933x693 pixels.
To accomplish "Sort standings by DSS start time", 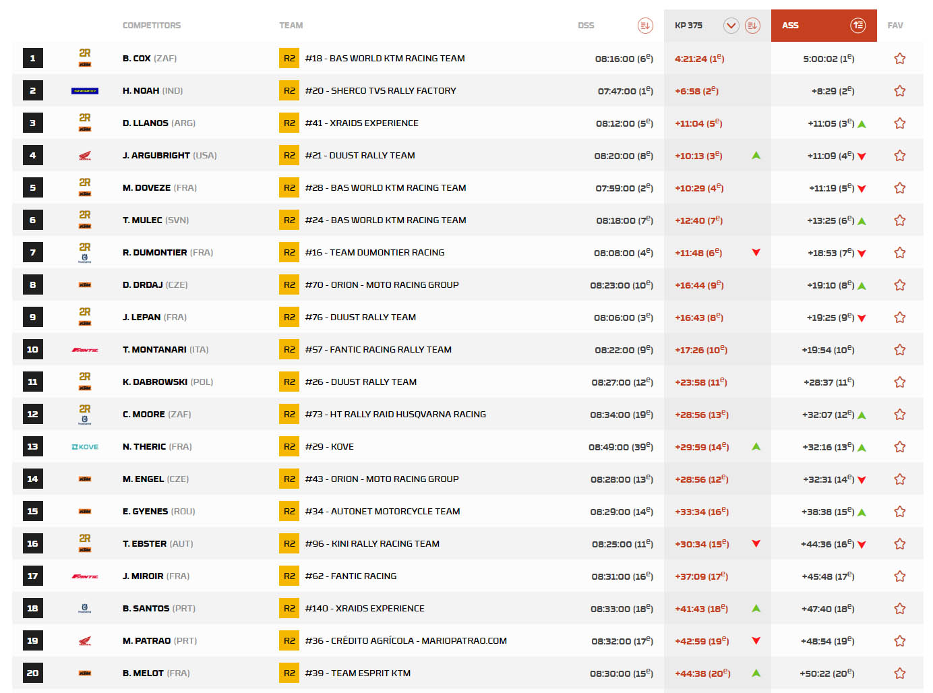I will click(x=644, y=26).
